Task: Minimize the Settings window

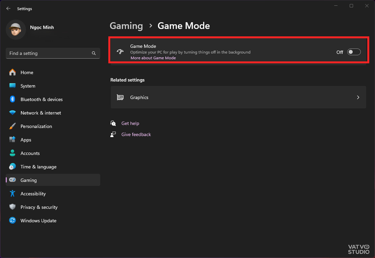Action: click(x=336, y=6)
